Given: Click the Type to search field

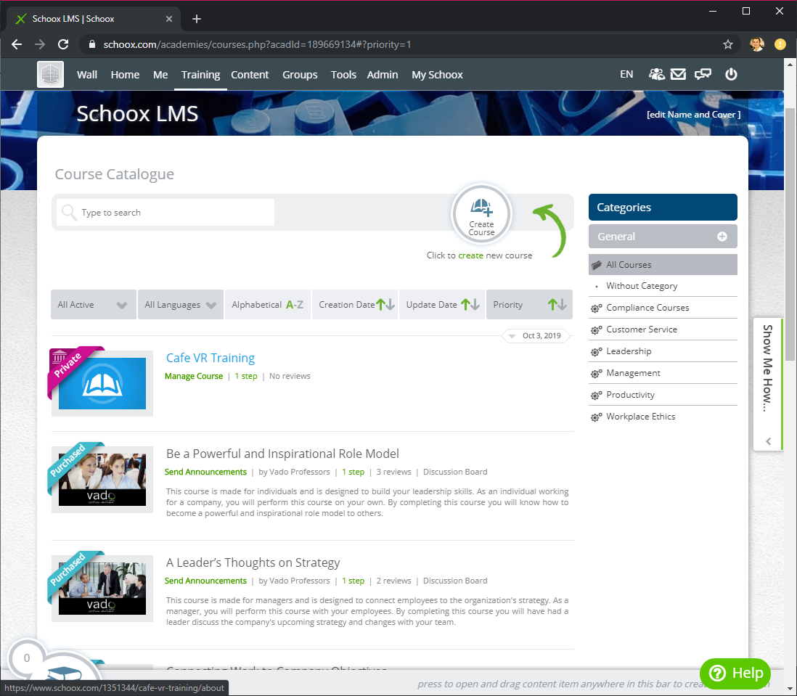Looking at the screenshot, I should pyautogui.click(x=165, y=213).
